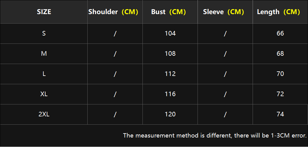Click the measurement error note text
Viewport: 308px width, 147px height.
[215, 135]
